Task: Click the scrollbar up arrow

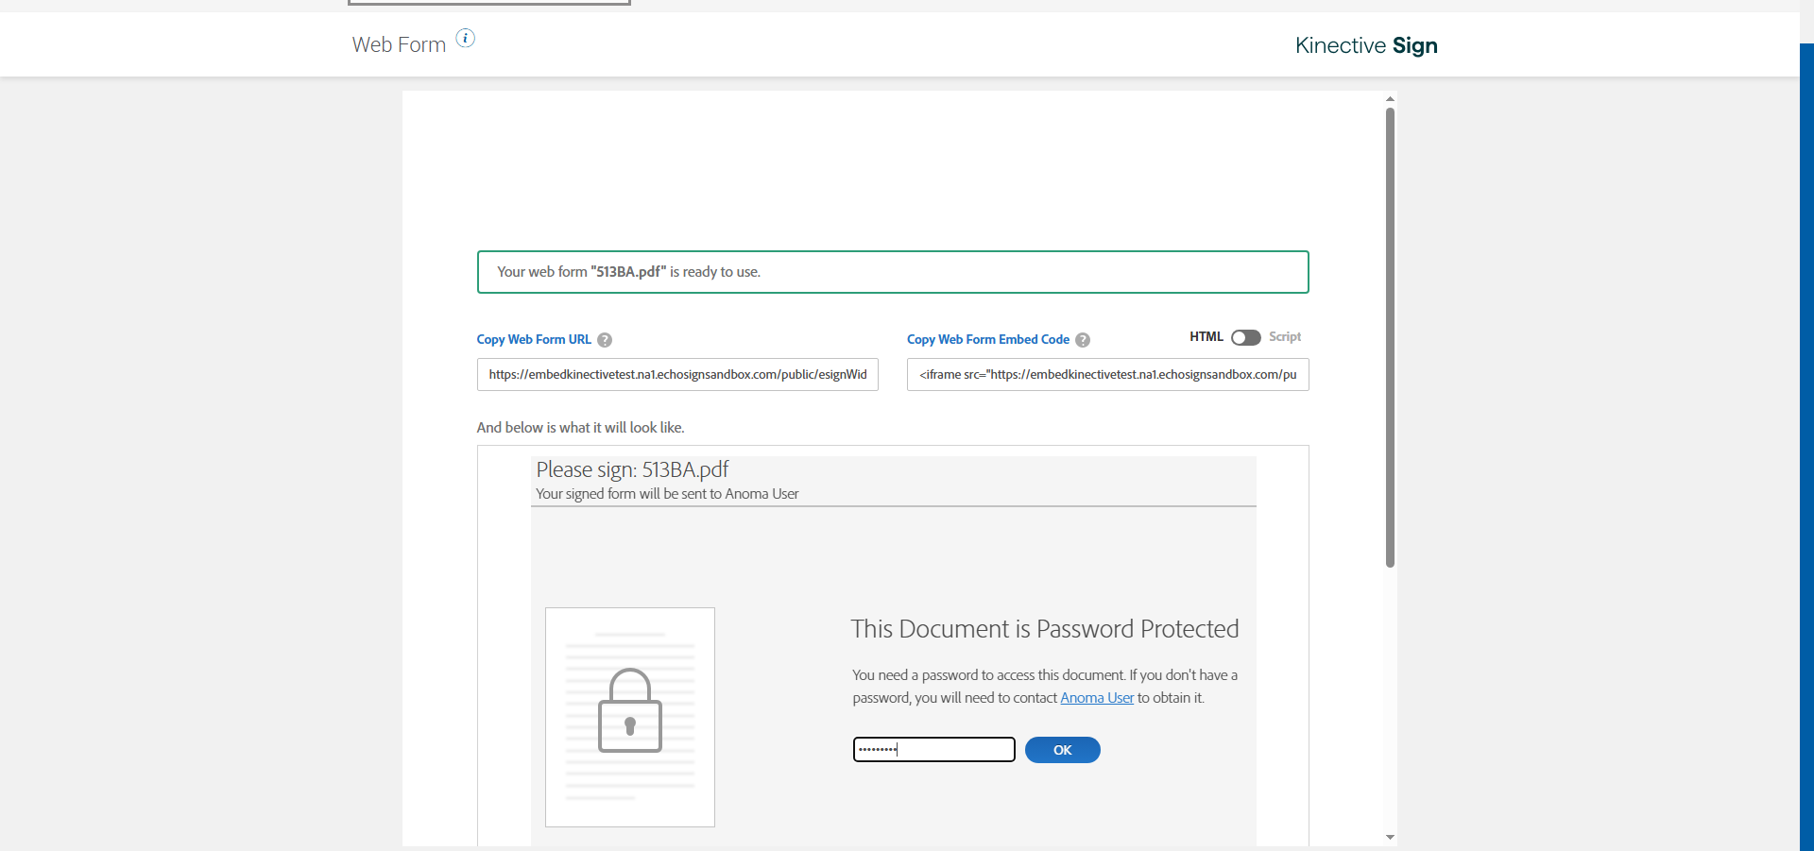Action: 1390,99
